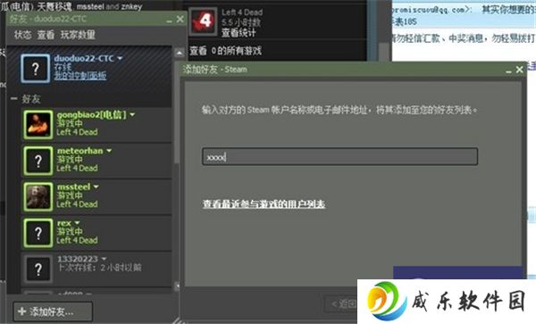Open the 查看 menu in friends window
Screen dimensions: 536x324
(x=46, y=35)
